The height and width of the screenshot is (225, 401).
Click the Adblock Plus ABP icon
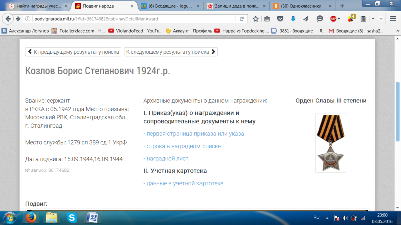coord(333,19)
